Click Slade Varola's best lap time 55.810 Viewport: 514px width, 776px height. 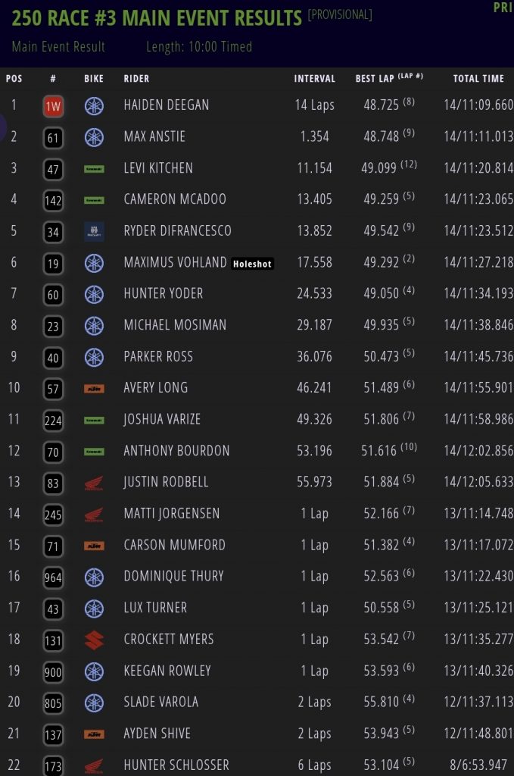[x=380, y=702]
